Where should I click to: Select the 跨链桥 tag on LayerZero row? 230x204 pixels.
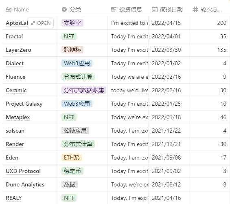click(72, 50)
